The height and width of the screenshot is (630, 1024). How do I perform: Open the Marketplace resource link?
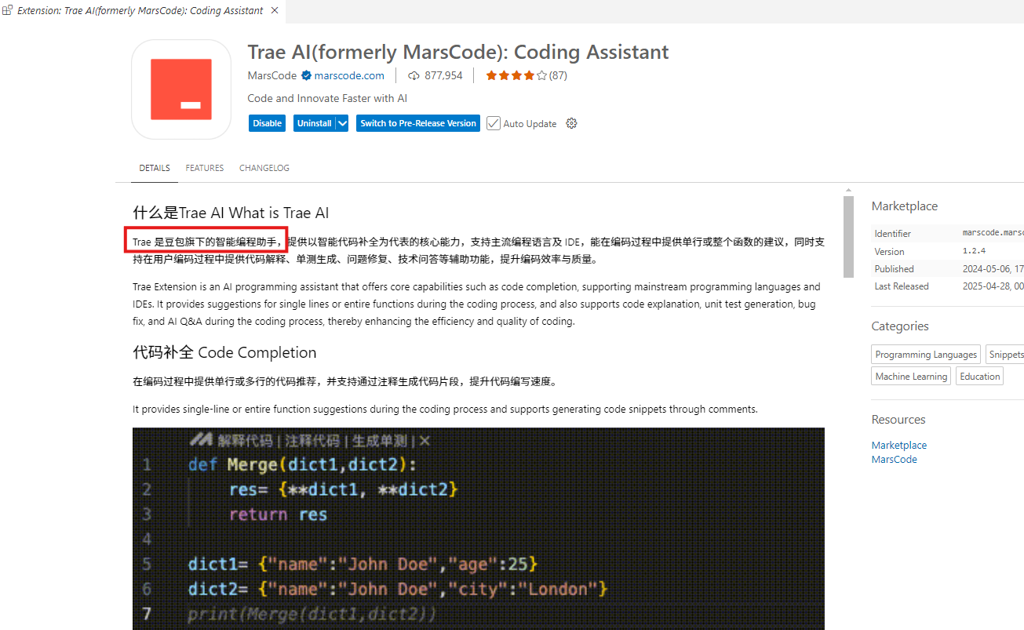pyautogui.click(x=899, y=445)
